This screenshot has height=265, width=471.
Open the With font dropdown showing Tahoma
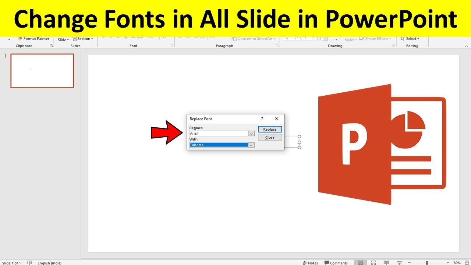pos(251,145)
